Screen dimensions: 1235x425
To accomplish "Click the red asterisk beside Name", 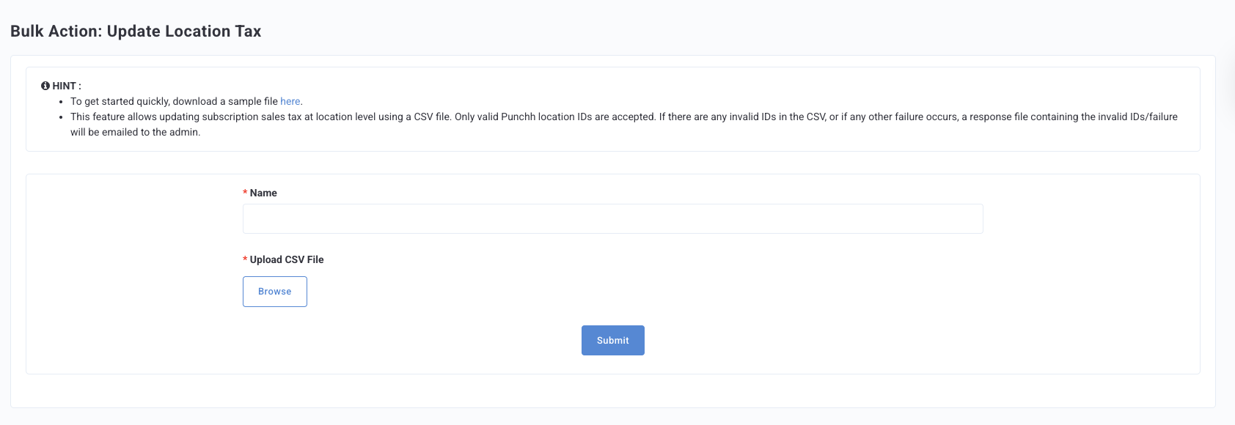I will [x=245, y=193].
